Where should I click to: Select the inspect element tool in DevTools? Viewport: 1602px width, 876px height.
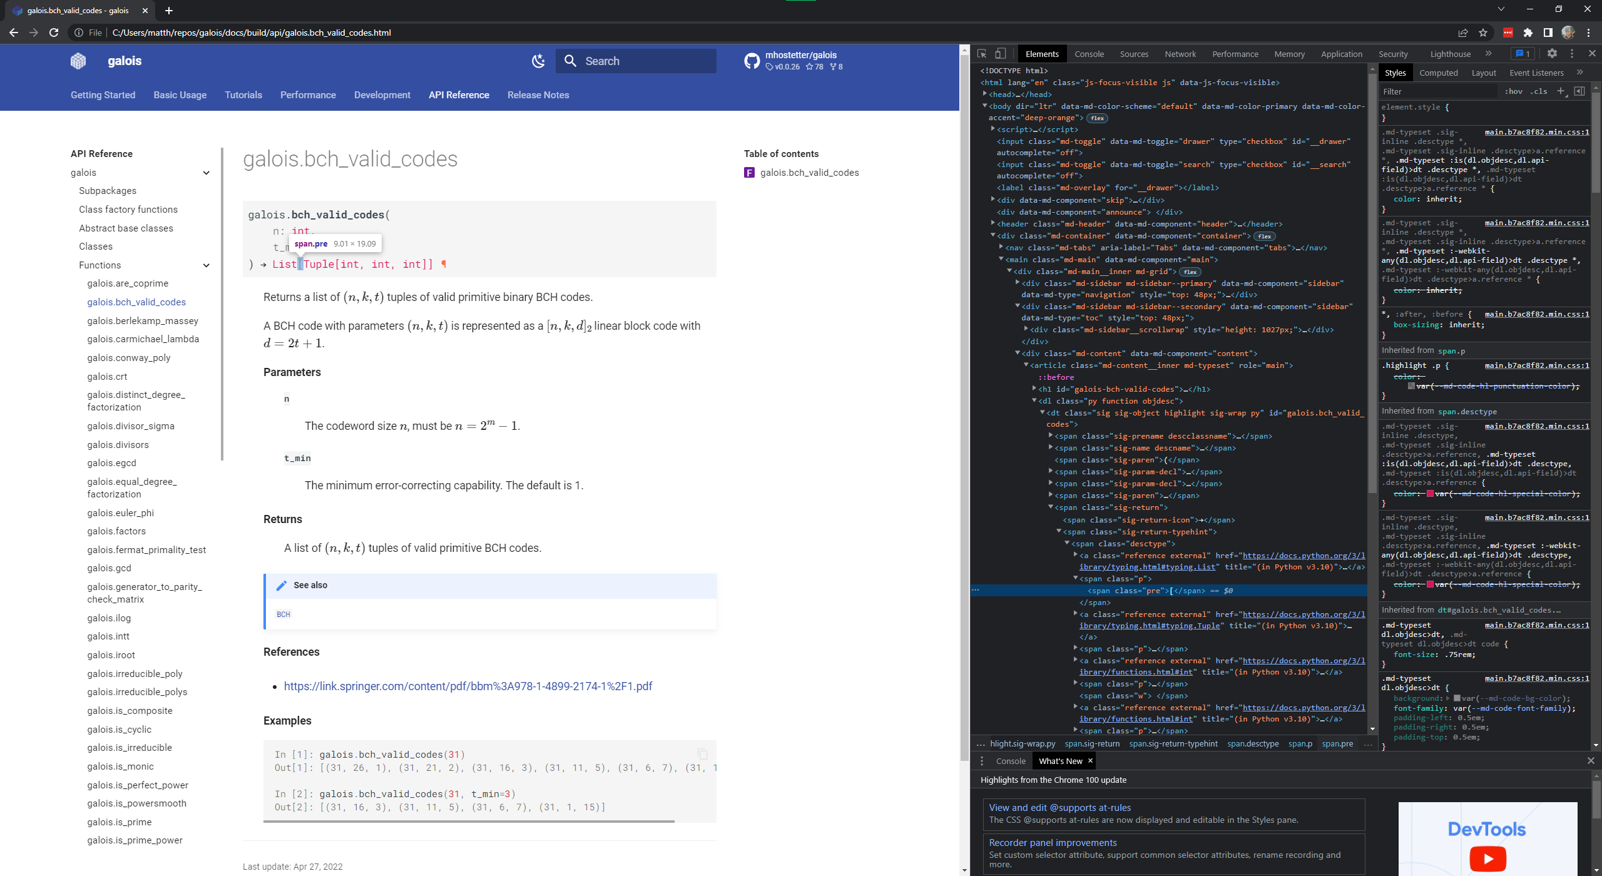click(x=981, y=53)
